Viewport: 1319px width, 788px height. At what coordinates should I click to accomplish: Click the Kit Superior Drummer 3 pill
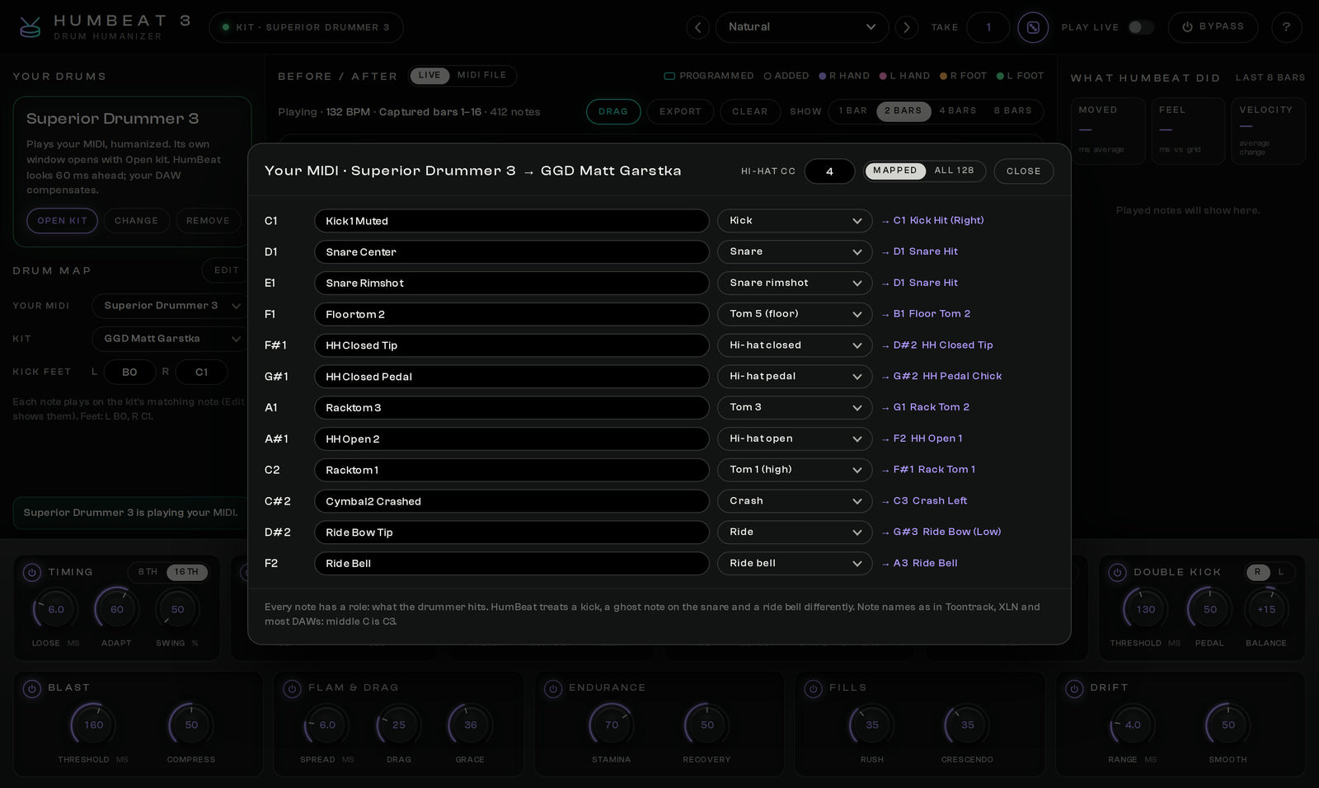(x=306, y=27)
